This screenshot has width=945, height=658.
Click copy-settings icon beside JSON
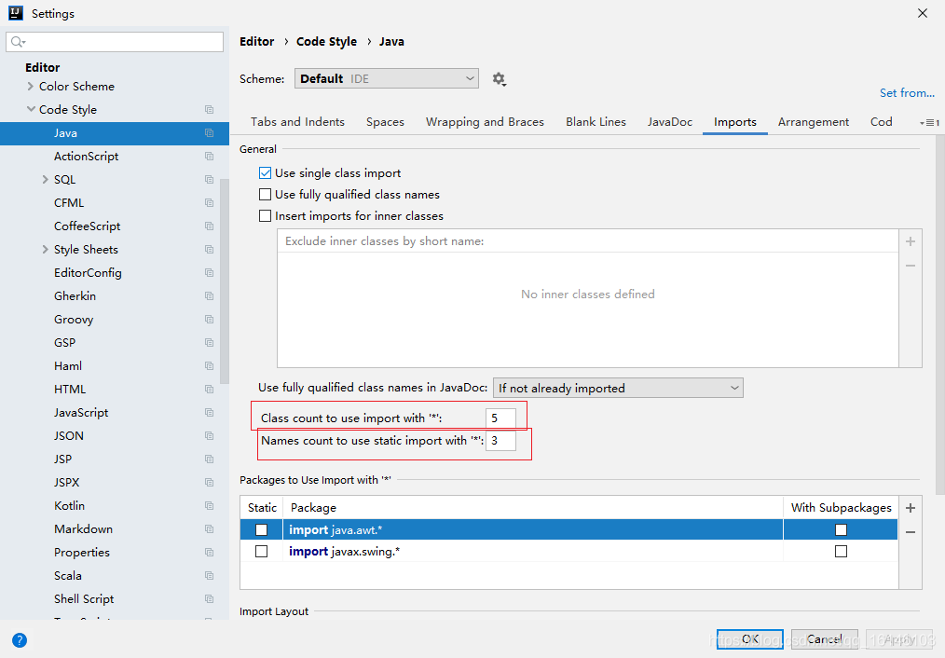(x=209, y=435)
